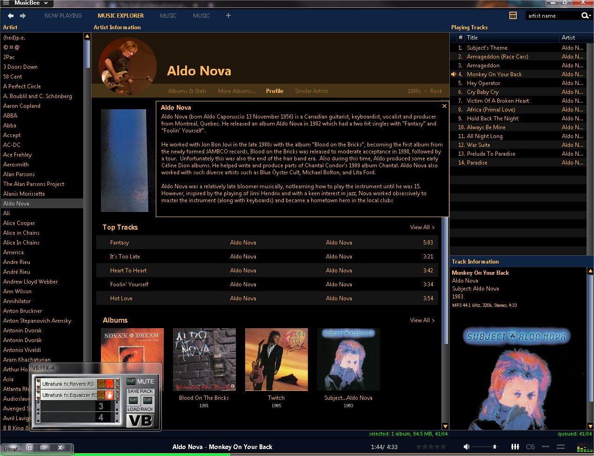Open the Albums & Stats section
The width and height of the screenshot is (594, 456).
tap(187, 91)
